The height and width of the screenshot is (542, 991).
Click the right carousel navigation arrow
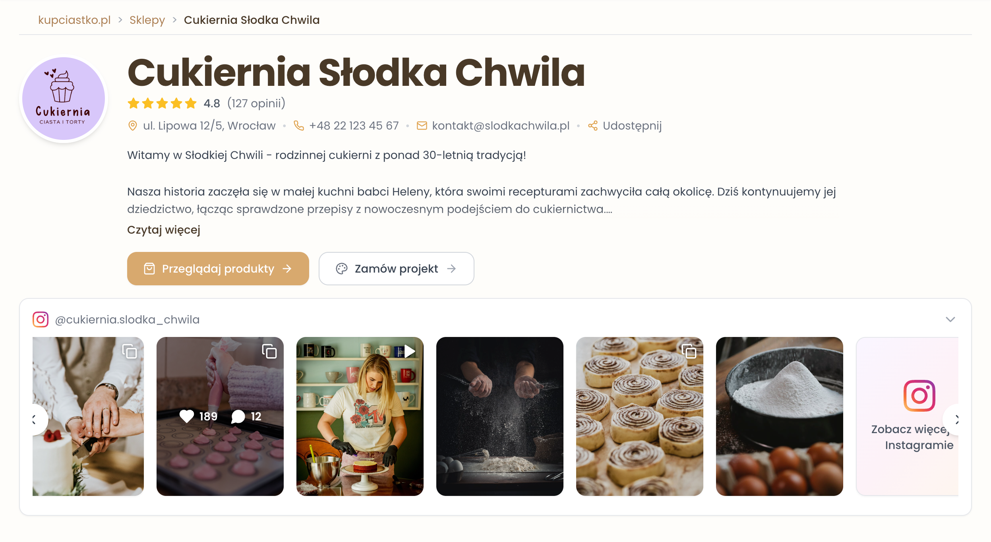(x=958, y=418)
